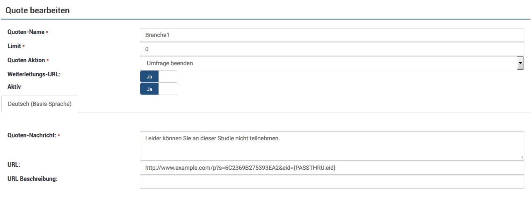531x200 pixels.
Task: Click the URL Beschreibung label
Action: [32, 179]
